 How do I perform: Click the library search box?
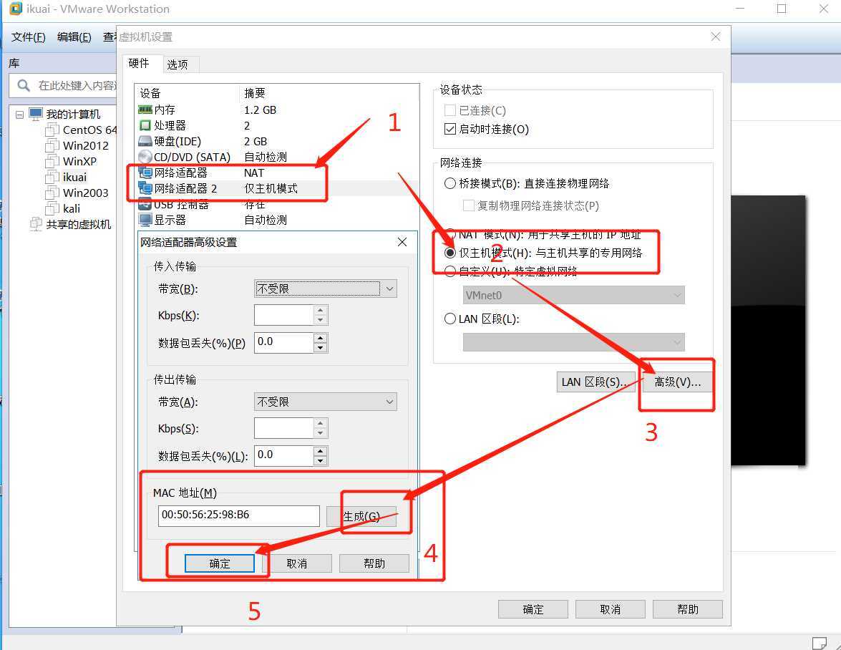coord(64,86)
